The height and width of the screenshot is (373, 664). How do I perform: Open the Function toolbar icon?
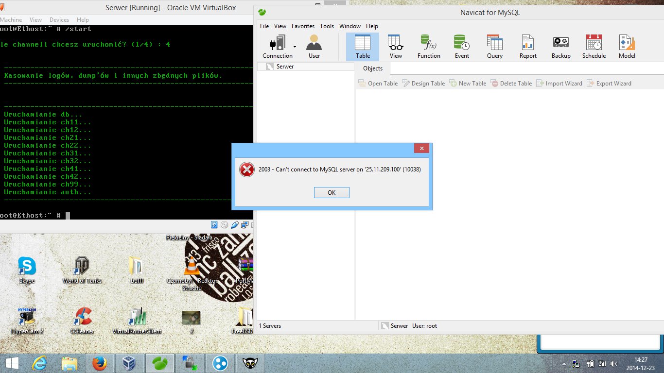tap(429, 47)
